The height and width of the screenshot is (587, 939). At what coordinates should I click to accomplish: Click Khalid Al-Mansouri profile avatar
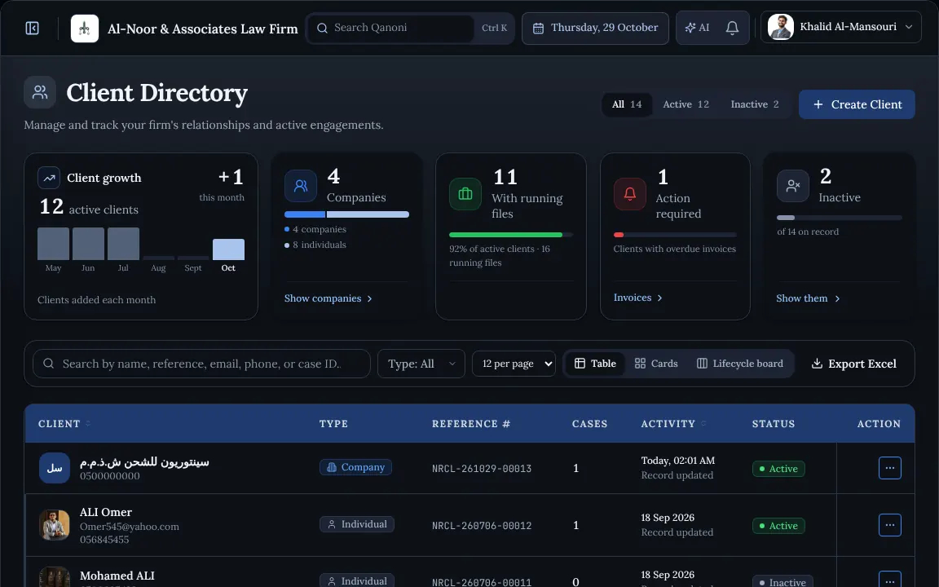coord(780,27)
